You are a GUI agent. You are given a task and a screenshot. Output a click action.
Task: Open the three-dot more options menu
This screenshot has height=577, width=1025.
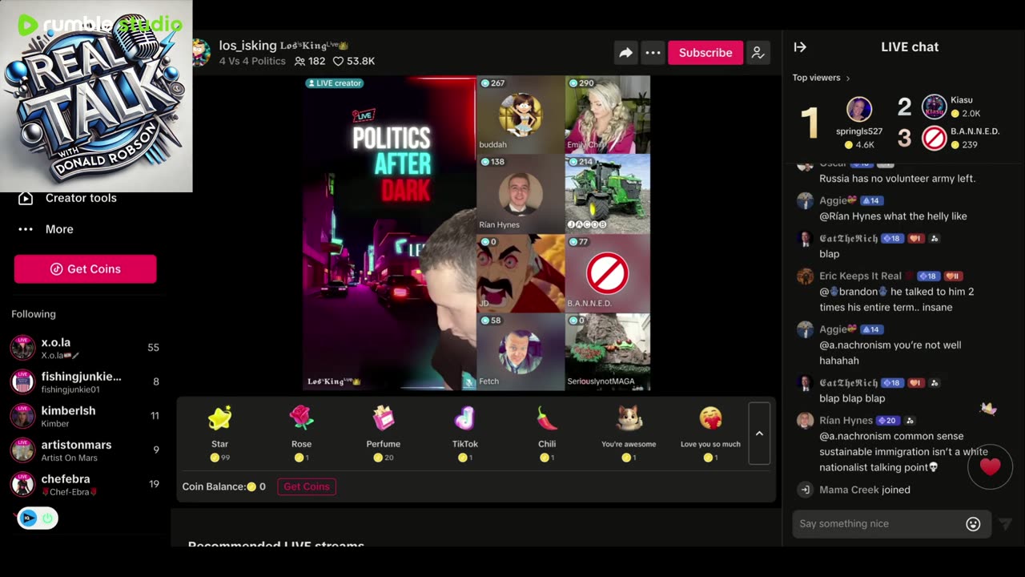tap(653, 53)
